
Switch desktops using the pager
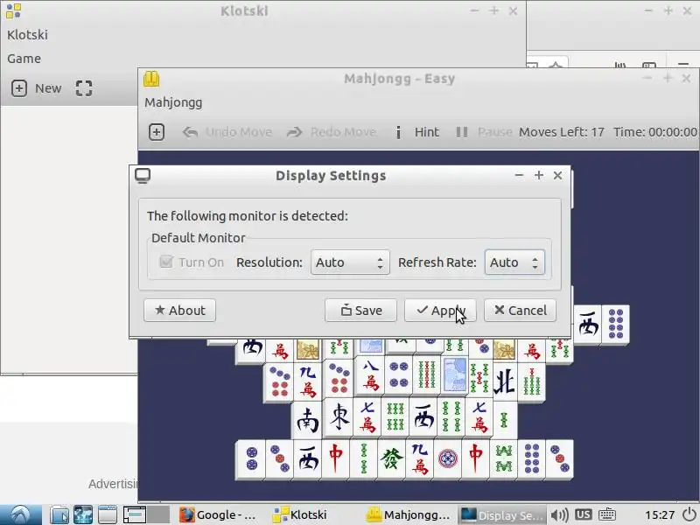[146, 514]
